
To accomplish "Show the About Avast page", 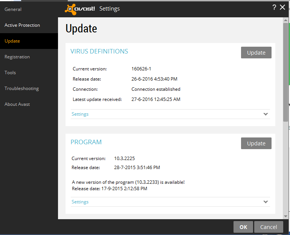I will click(x=17, y=104).
